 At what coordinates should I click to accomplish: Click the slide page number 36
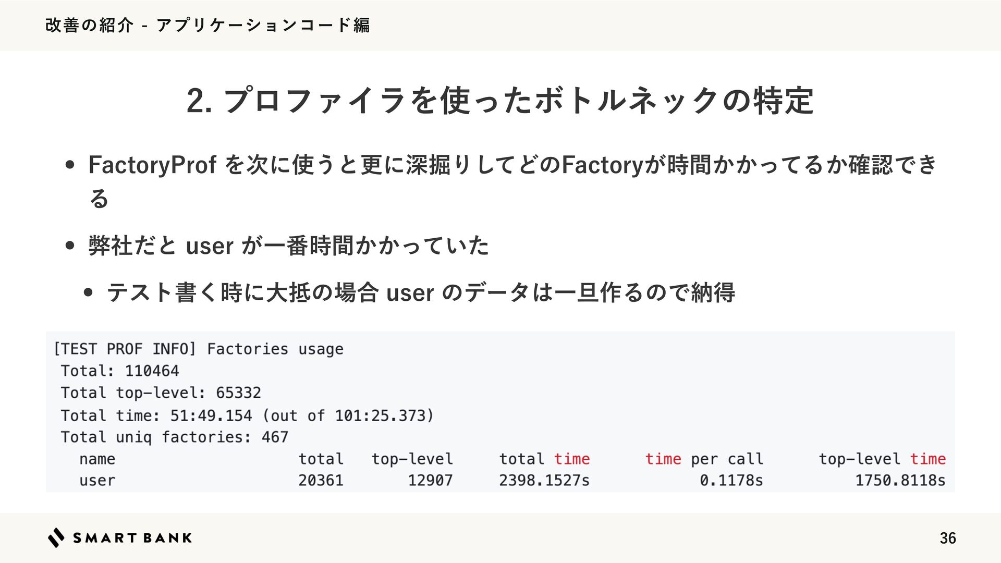pos(947,538)
